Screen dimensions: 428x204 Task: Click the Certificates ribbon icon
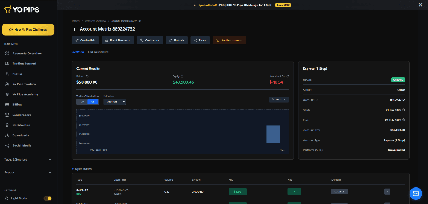[x=8, y=125]
